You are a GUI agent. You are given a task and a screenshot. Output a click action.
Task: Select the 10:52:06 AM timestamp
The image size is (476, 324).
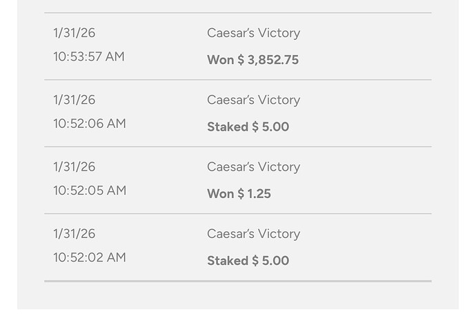[x=89, y=123]
